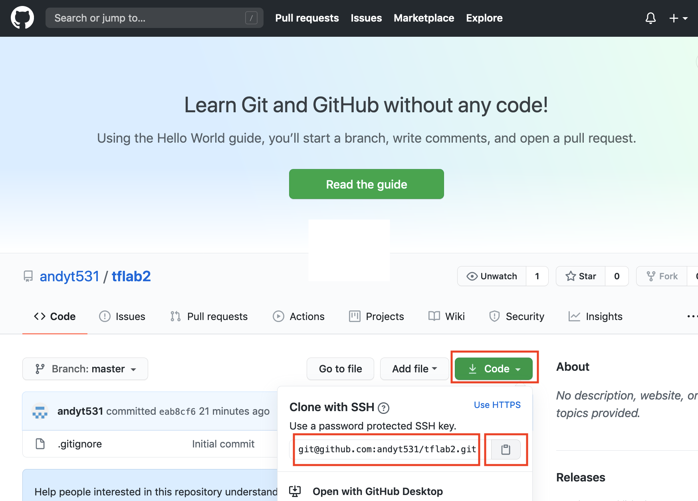Fork the repository
This screenshot has height=501, width=698.
point(662,276)
